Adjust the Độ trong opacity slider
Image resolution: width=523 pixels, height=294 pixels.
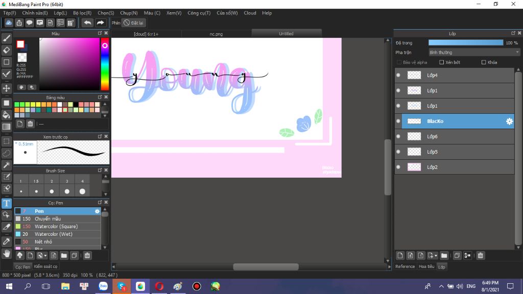(465, 43)
